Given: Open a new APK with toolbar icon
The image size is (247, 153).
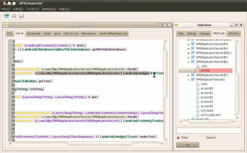Looking at the screenshot, I should pos(7,16).
